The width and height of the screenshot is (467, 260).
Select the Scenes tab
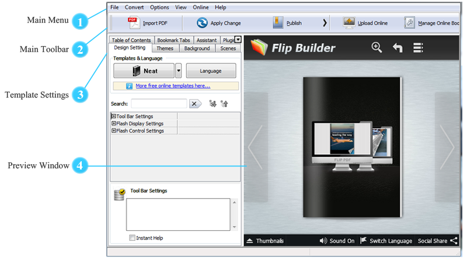228,48
